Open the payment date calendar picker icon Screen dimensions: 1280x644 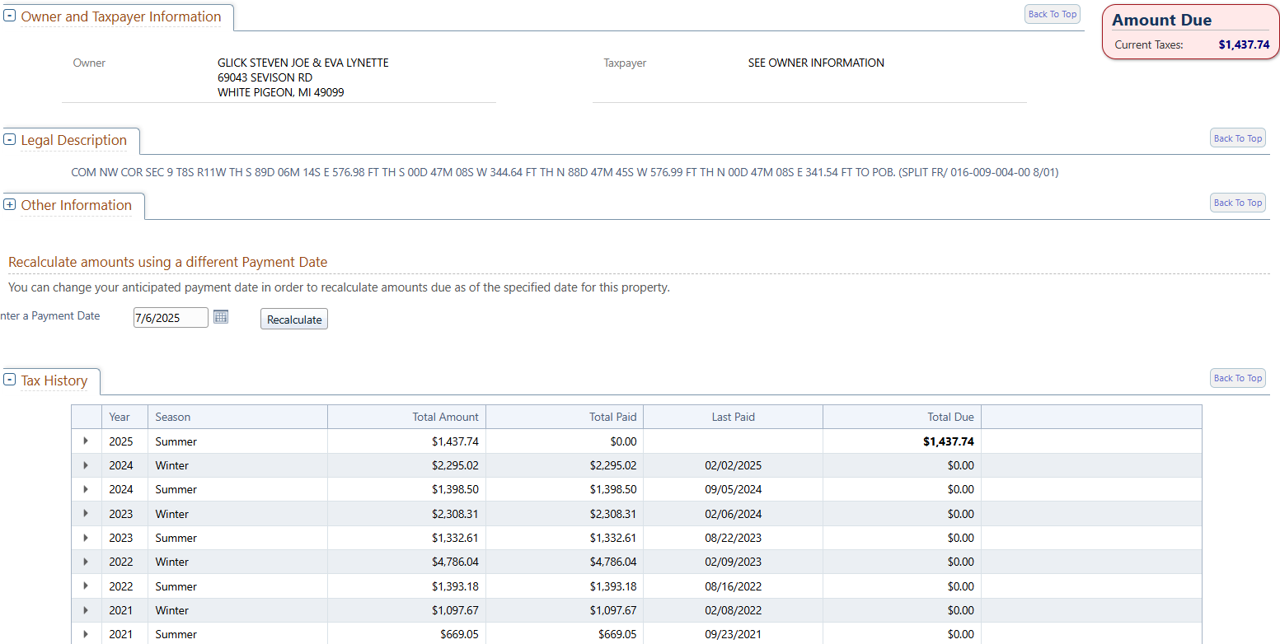pyautogui.click(x=221, y=317)
